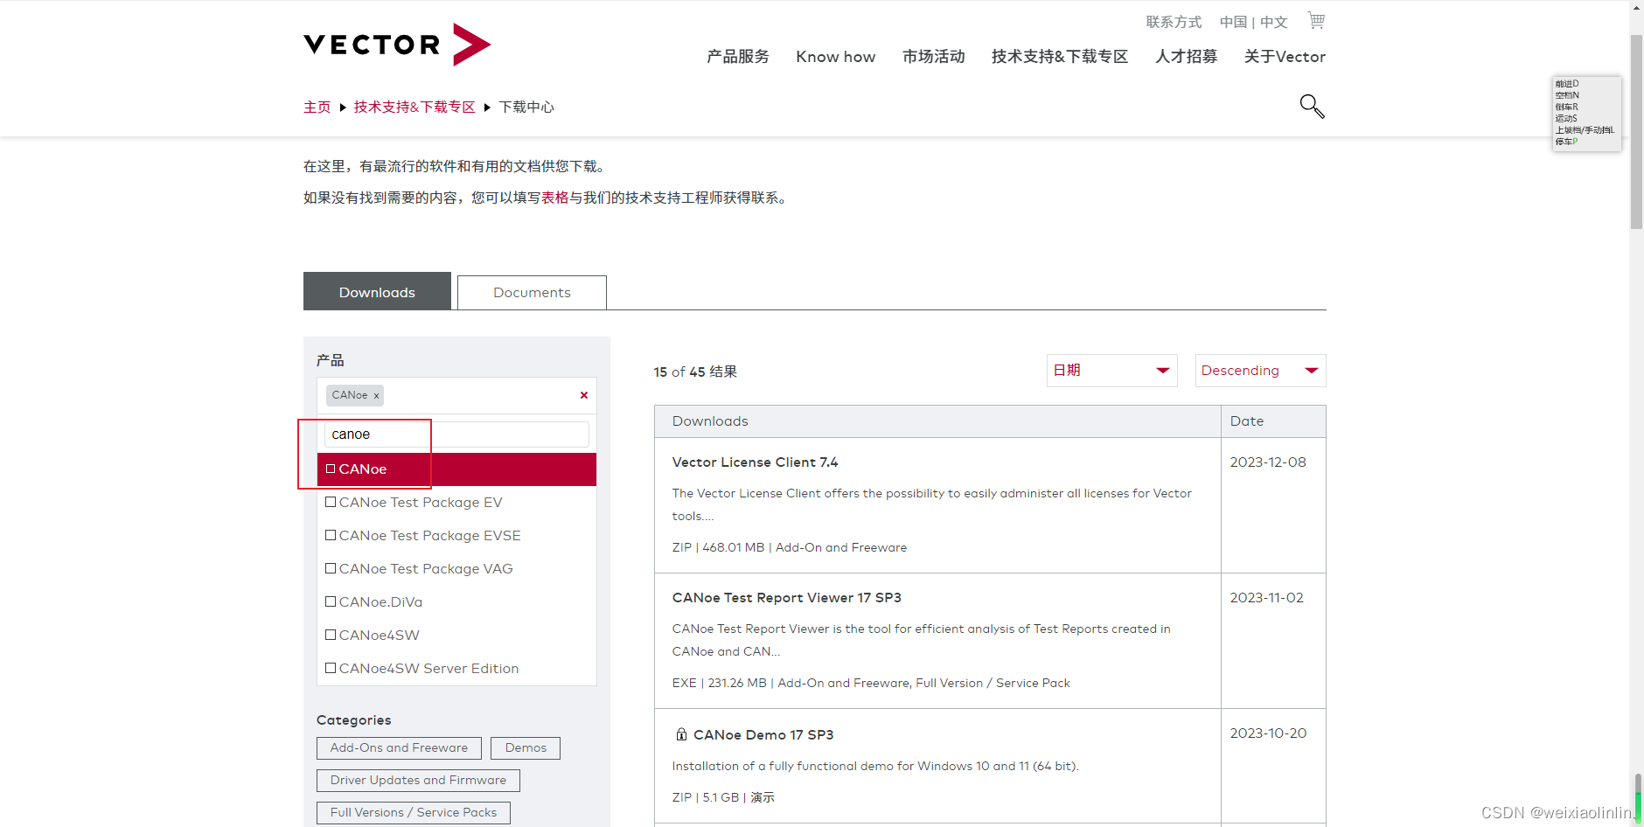The height and width of the screenshot is (827, 1644).
Task: Remove the CANoe filter tag
Action: pos(377,396)
